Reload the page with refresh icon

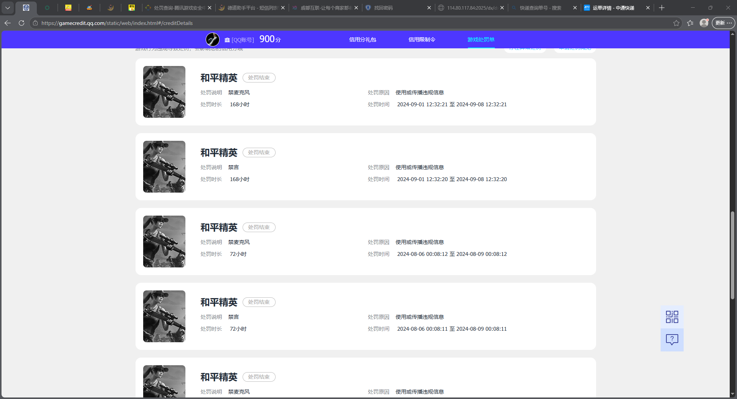tap(21, 23)
